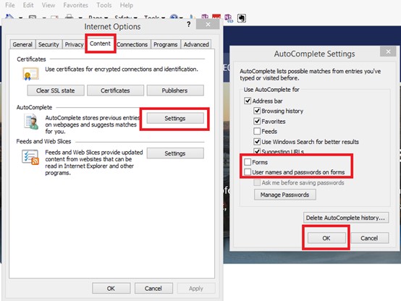The height and width of the screenshot is (301, 401).
Task: Switch to the Content tab
Action: click(100, 43)
